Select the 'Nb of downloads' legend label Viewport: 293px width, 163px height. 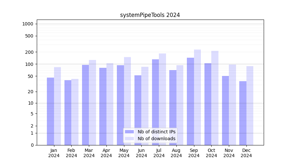tap(156, 139)
